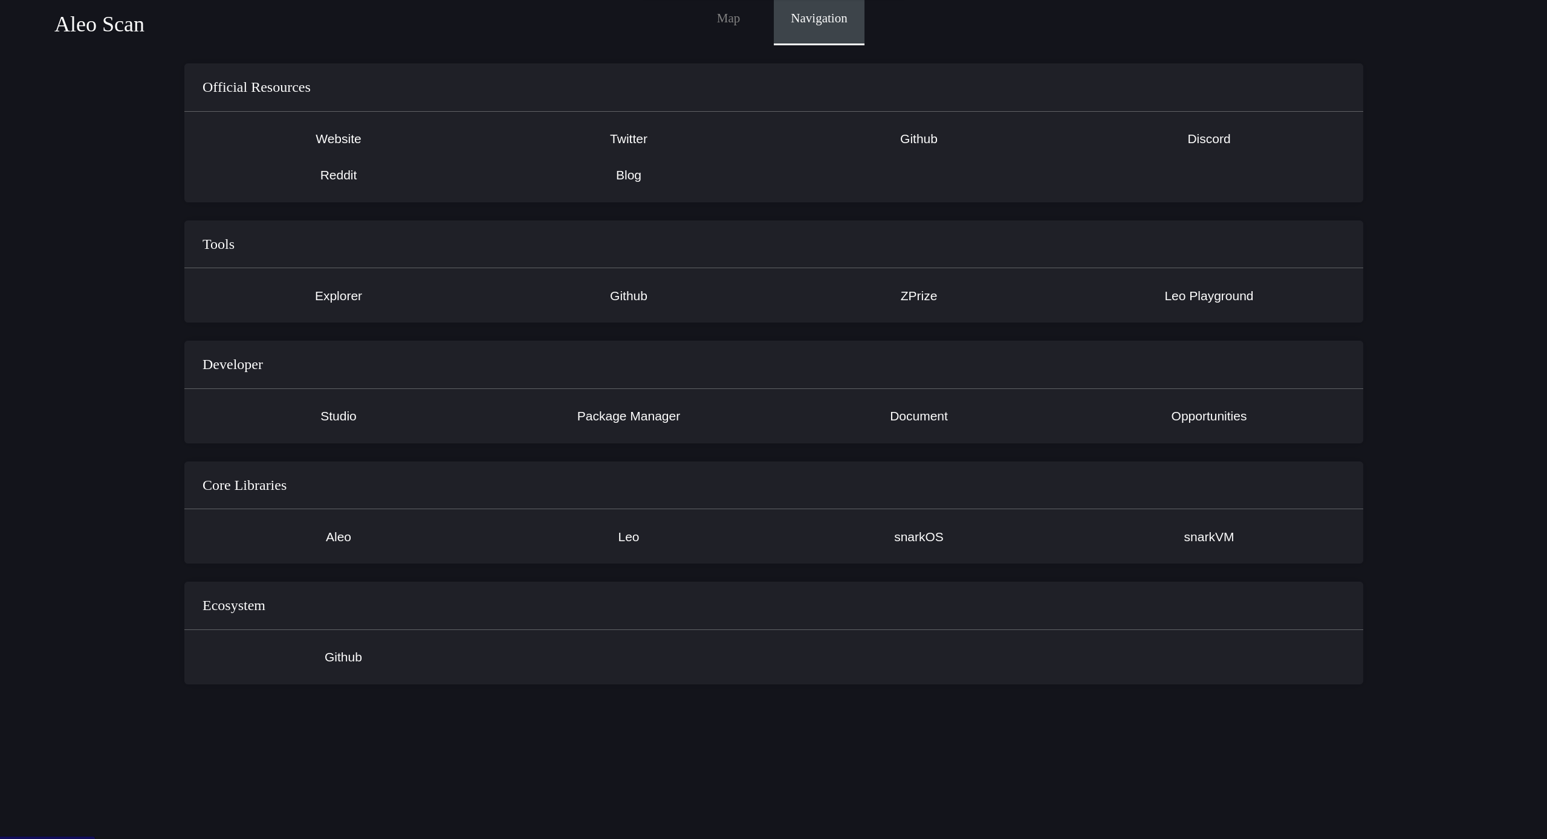Open the ZPrize link
This screenshot has width=1547, height=839.
coord(918,295)
